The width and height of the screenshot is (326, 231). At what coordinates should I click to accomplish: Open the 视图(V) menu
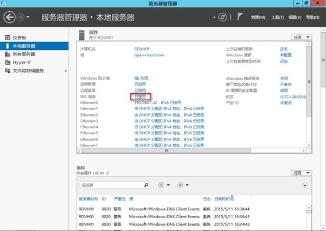point(295,18)
